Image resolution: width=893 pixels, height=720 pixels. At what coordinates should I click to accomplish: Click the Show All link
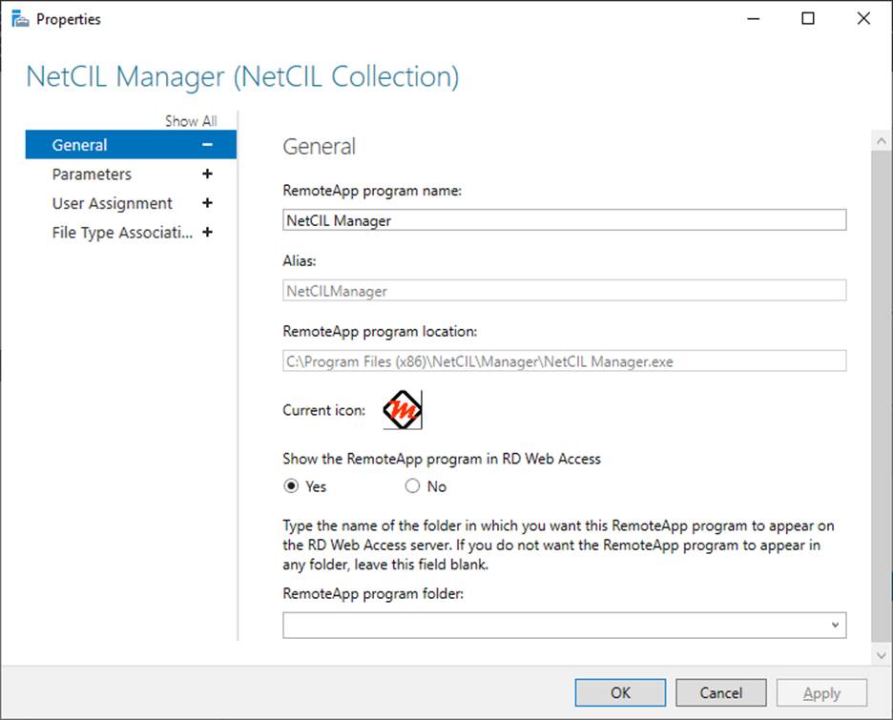click(x=192, y=121)
